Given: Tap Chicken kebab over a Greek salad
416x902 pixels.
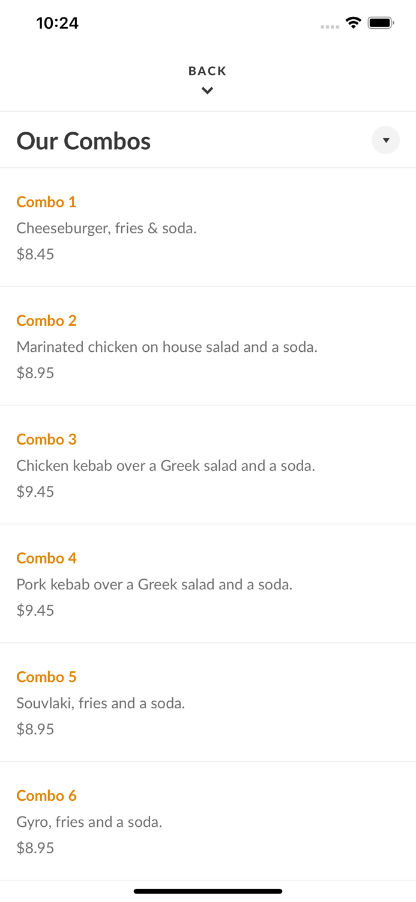Looking at the screenshot, I should [166, 466].
